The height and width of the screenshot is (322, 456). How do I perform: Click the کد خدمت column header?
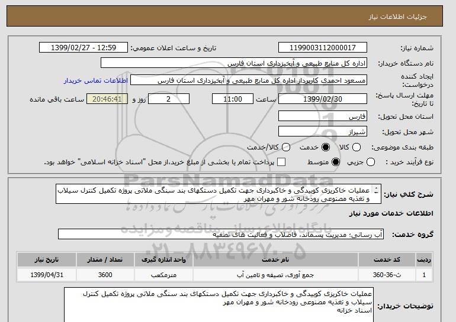coord(387,259)
